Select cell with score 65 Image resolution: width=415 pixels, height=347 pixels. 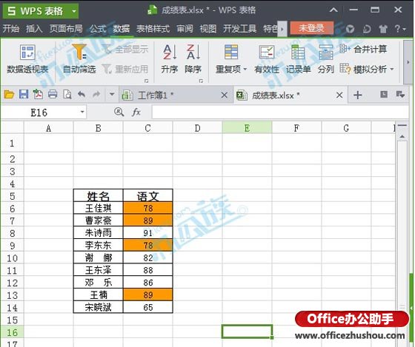click(x=148, y=307)
